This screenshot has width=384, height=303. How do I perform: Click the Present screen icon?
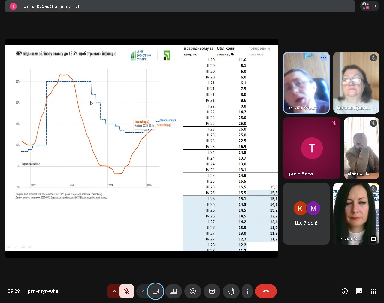(x=174, y=291)
